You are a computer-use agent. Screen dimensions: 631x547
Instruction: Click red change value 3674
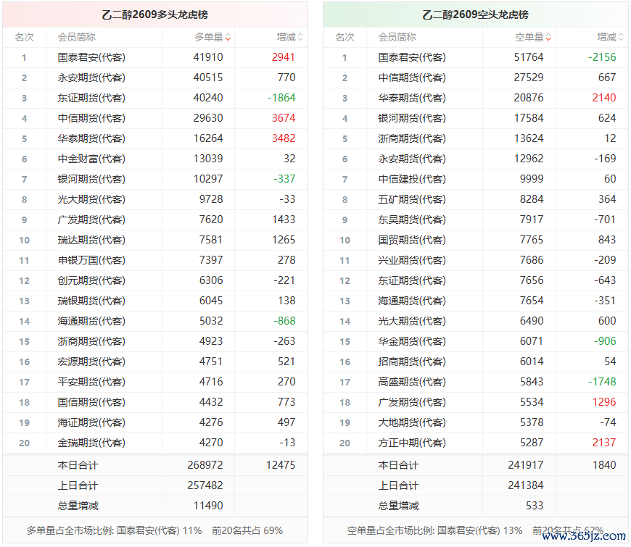click(284, 118)
